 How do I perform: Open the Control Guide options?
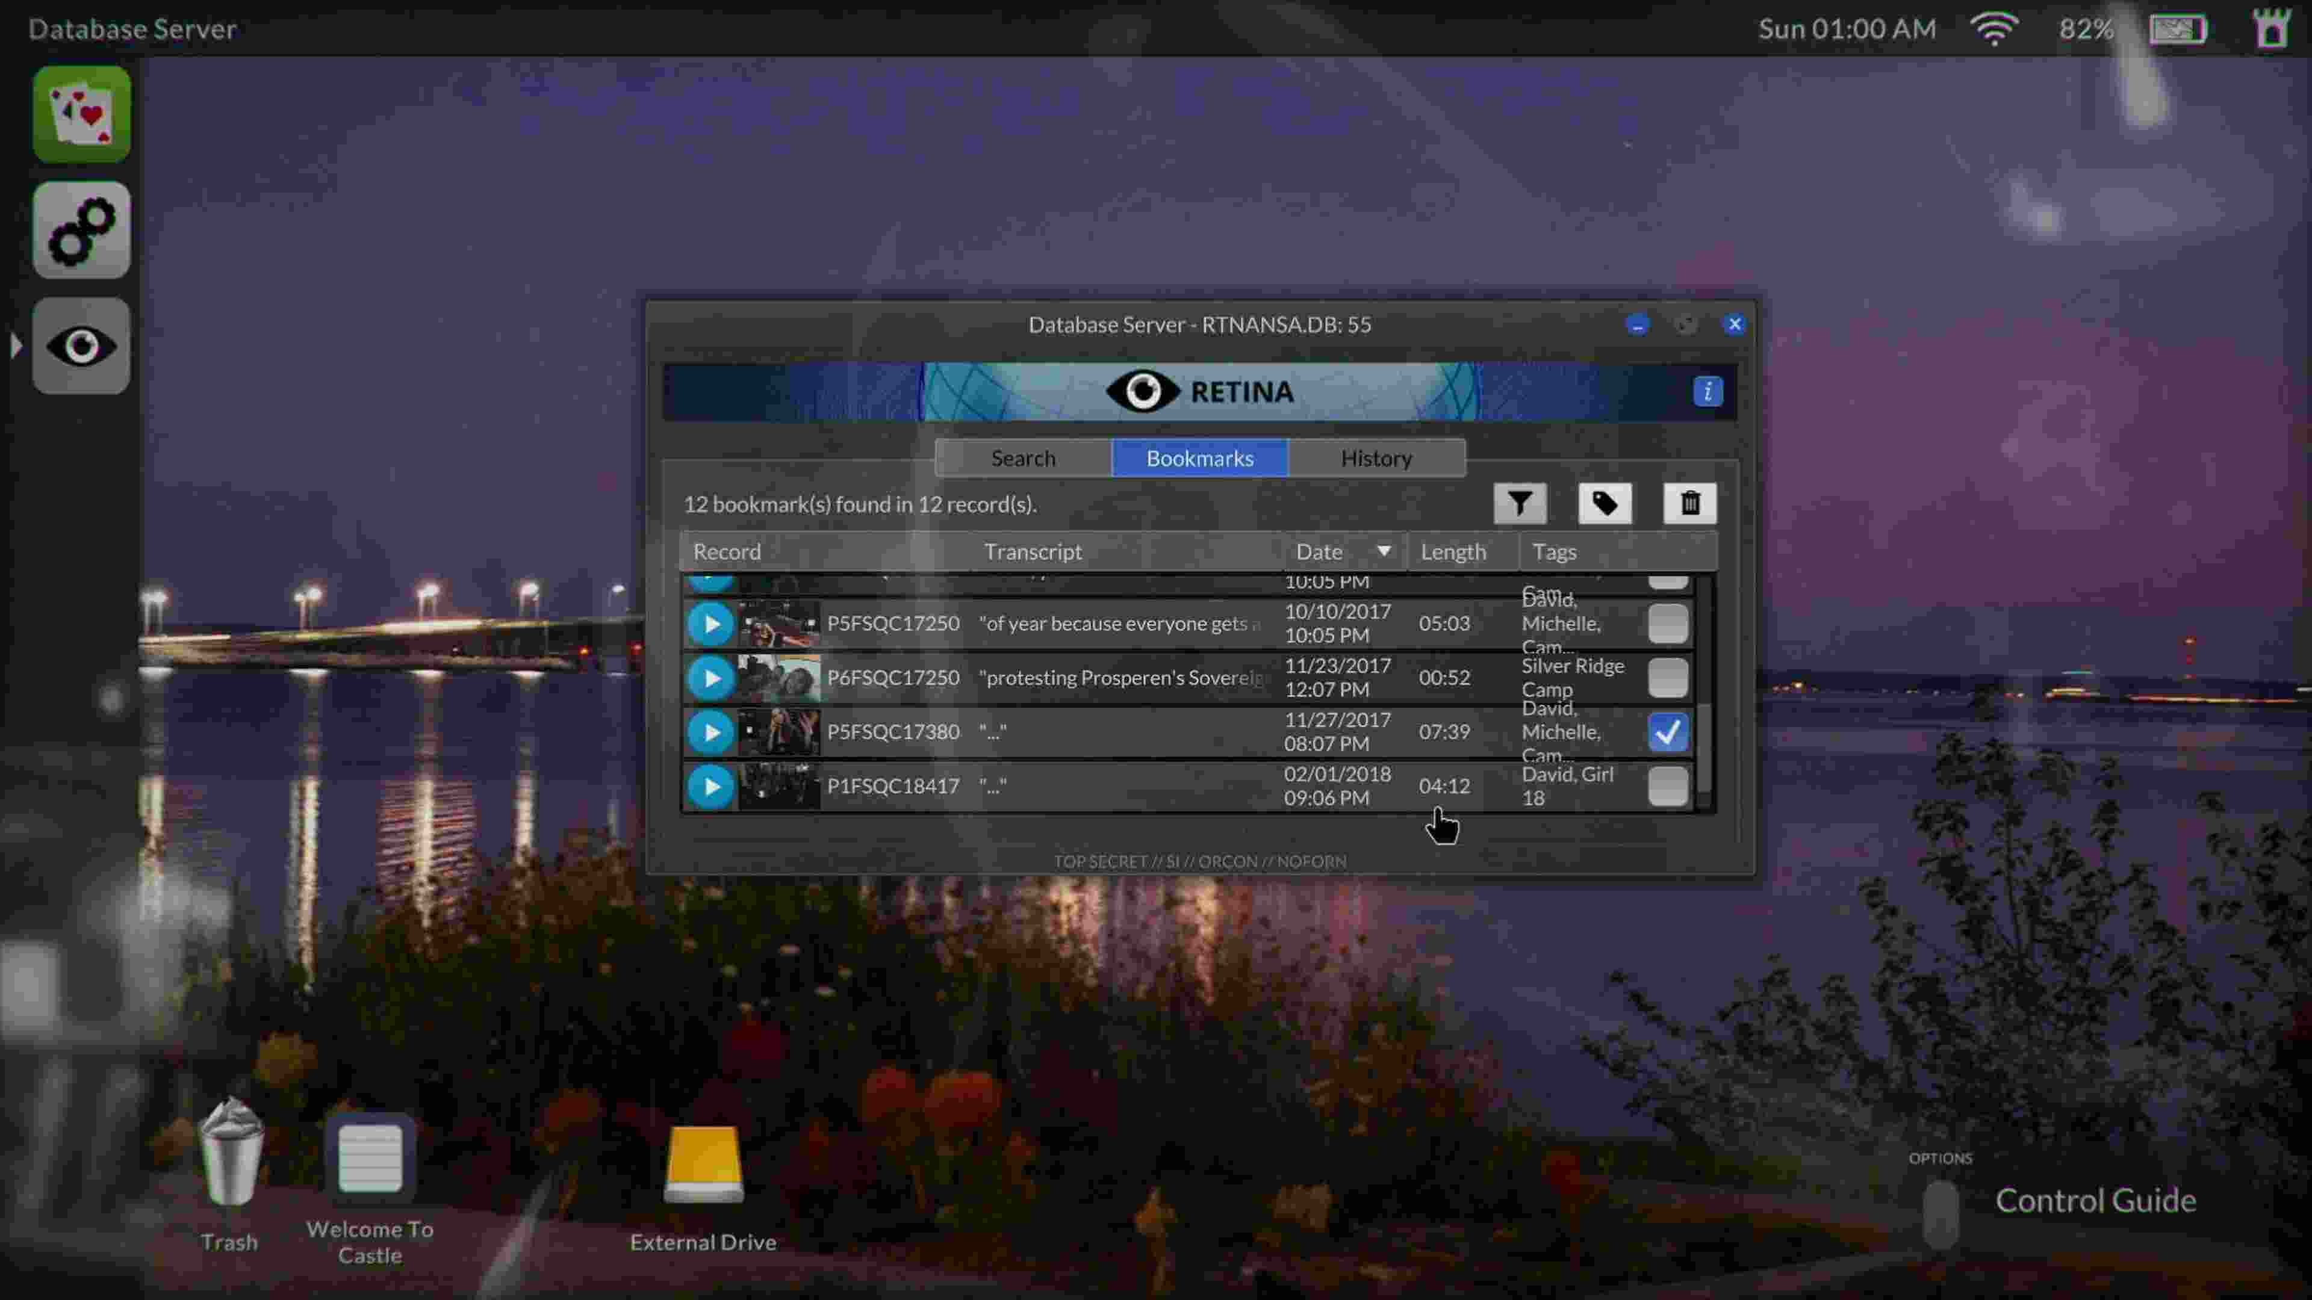[x=2095, y=1201]
